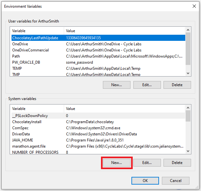The width and height of the screenshot is (201, 191).
Task: Click the user variables Value column header
Action: pyautogui.click(x=125, y=31)
